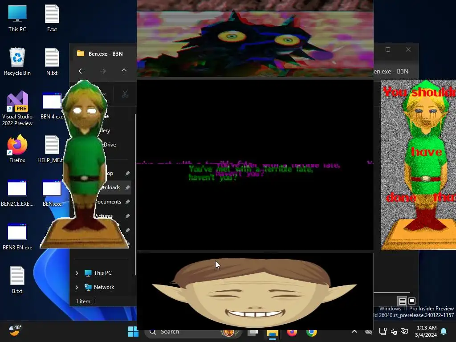456x342 pixels.
Task: Click the 'en.exe - B3N' address text in Explorer
Action: 391,71
